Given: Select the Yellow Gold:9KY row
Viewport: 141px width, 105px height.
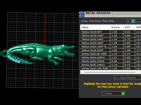Looking at the screenshot, I should (110, 32).
